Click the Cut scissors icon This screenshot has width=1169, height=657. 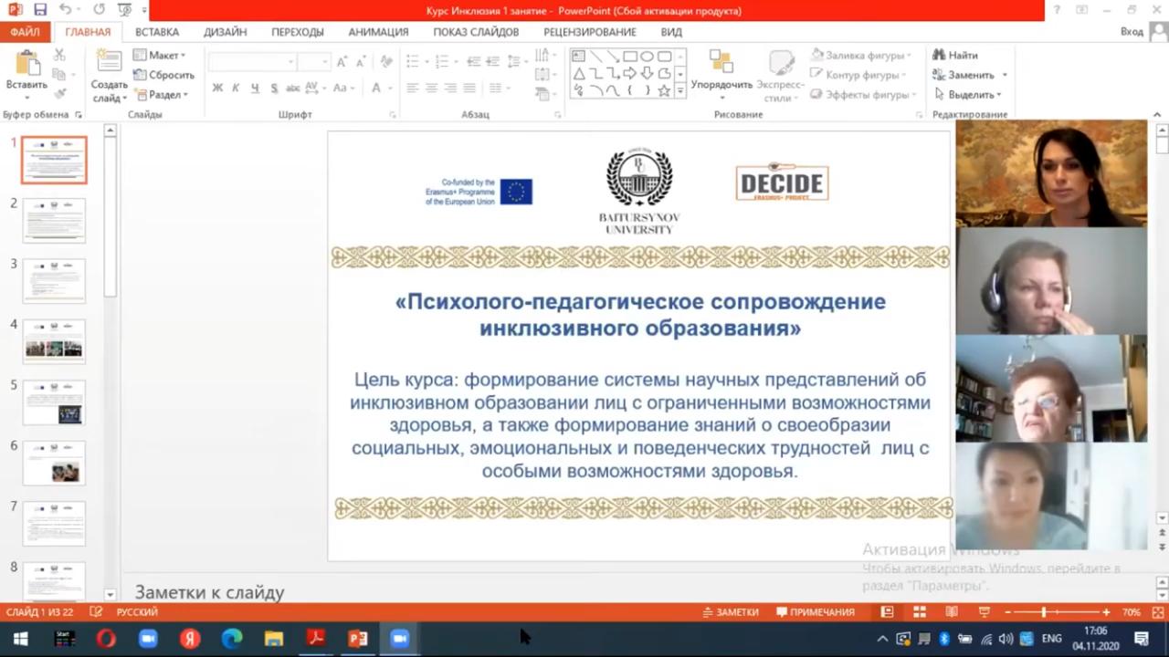pos(59,55)
